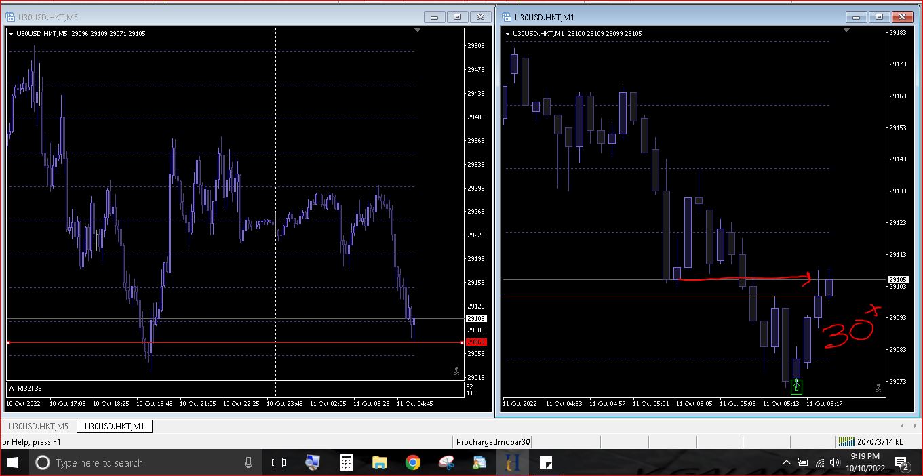923x476 pixels.
Task: Open the Snipping Tool taskbar icon
Action: coord(446,462)
